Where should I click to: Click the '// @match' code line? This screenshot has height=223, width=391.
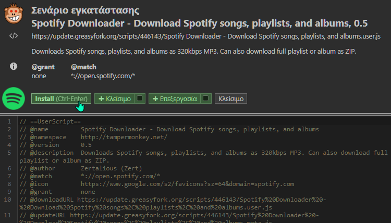(90, 176)
